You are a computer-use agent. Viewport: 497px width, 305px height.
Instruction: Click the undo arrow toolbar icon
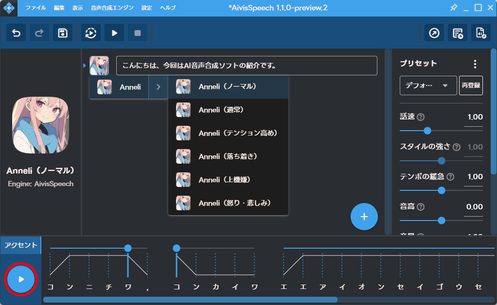coord(16,33)
